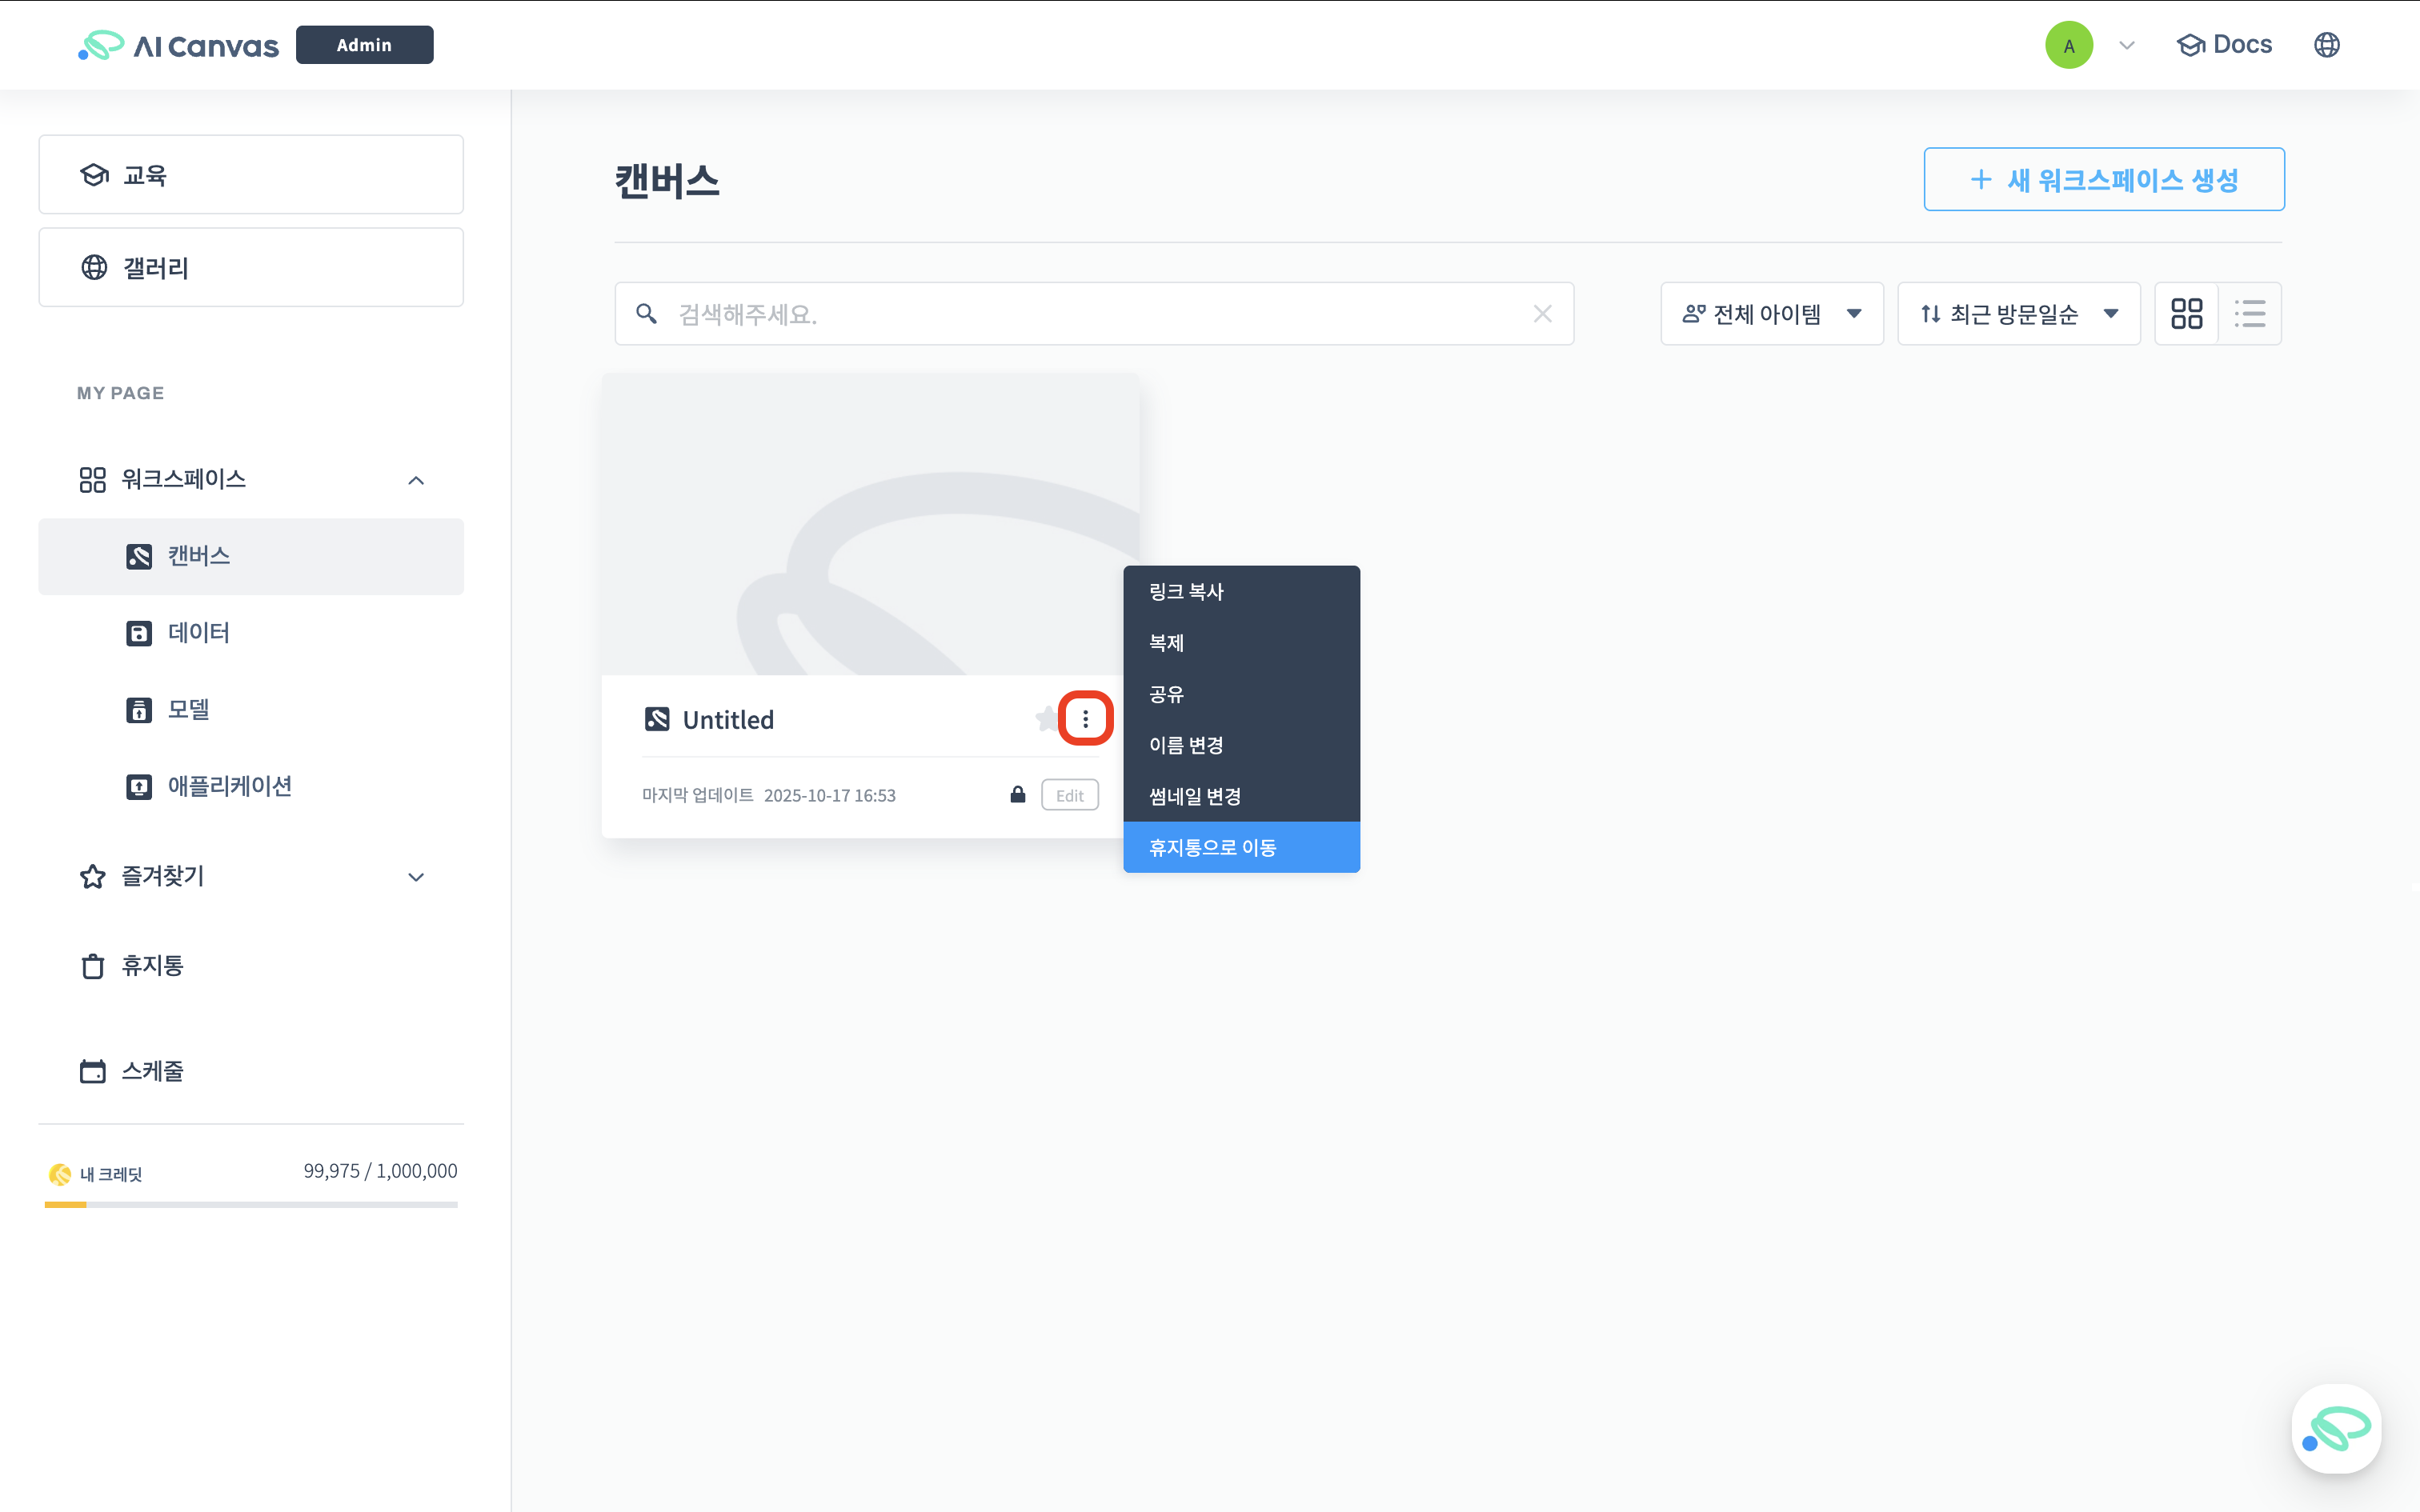Switch to list view layout
This screenshot has height=1512, width=2420.
[x=2250, y=314]
